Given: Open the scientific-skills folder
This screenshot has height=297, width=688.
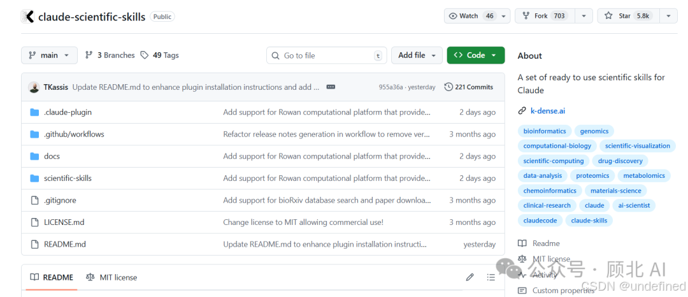Looking at the screenshot, I should click(68, 178).
